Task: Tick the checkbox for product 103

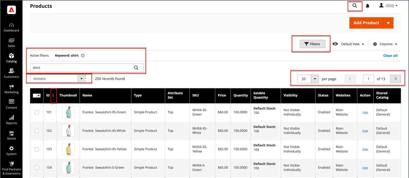Action: [37, 149]
